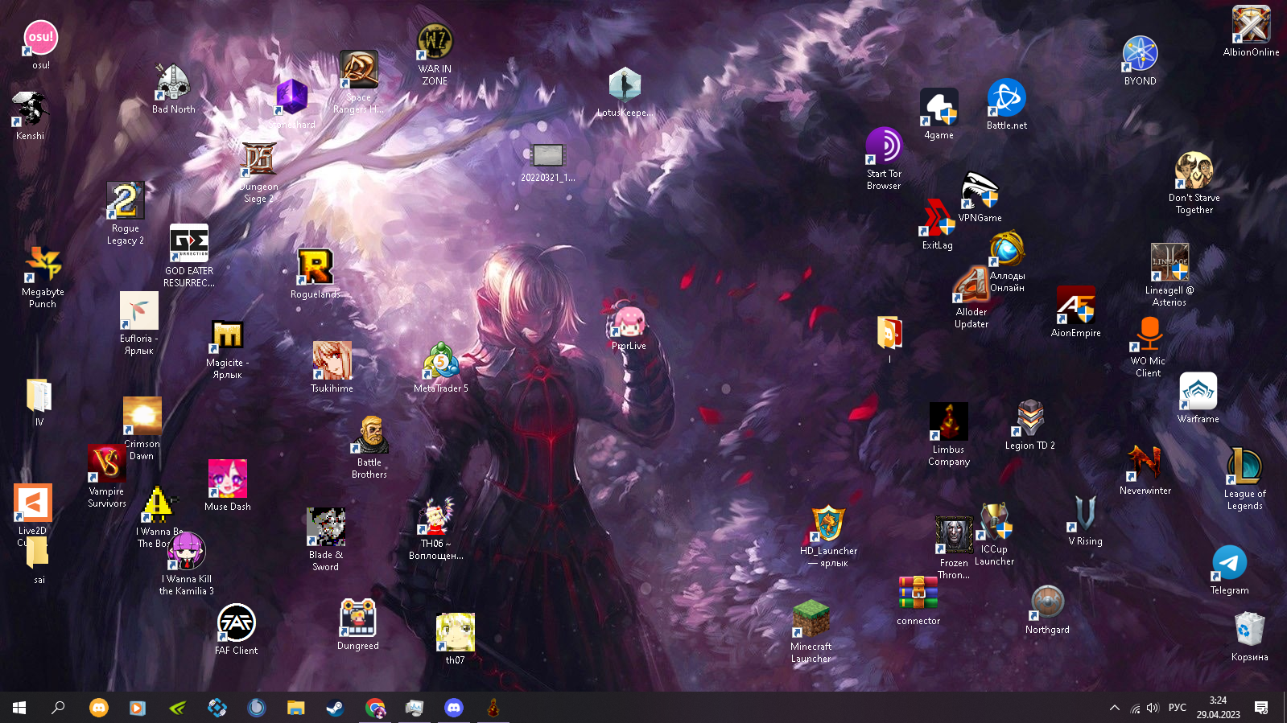
Task: Open NVIDIA app from taskbar
Action: click(x=178, y=708)
